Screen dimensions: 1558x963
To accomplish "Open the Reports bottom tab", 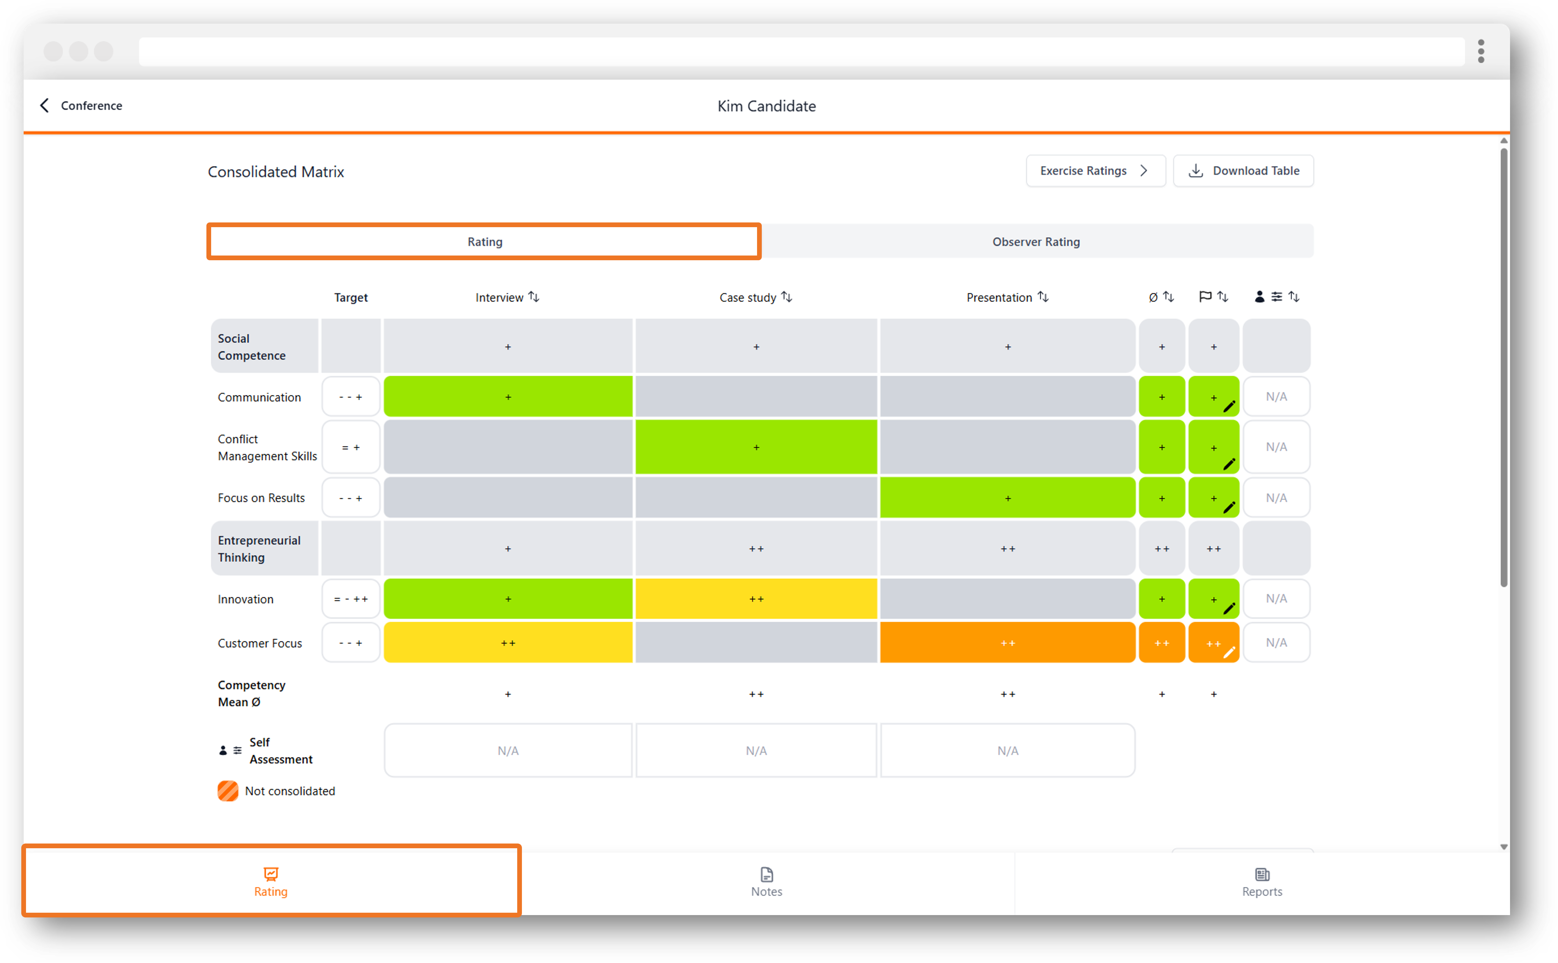I will pyautogui.click(x=1262, y=882).
